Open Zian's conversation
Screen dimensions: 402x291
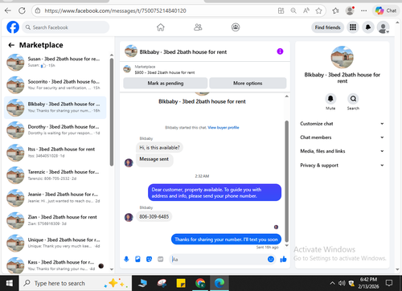click(x=55, y=220)
